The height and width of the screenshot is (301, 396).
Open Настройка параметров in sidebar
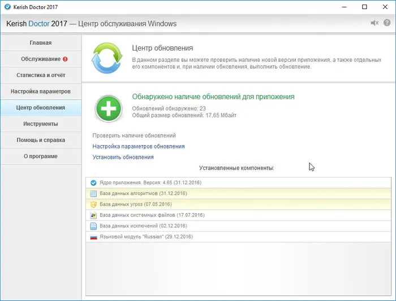coord(41,91)
